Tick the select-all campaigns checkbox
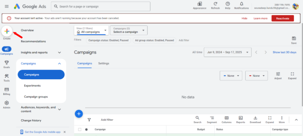The height and width of the screenshot is (136, 303). (80, 129)
